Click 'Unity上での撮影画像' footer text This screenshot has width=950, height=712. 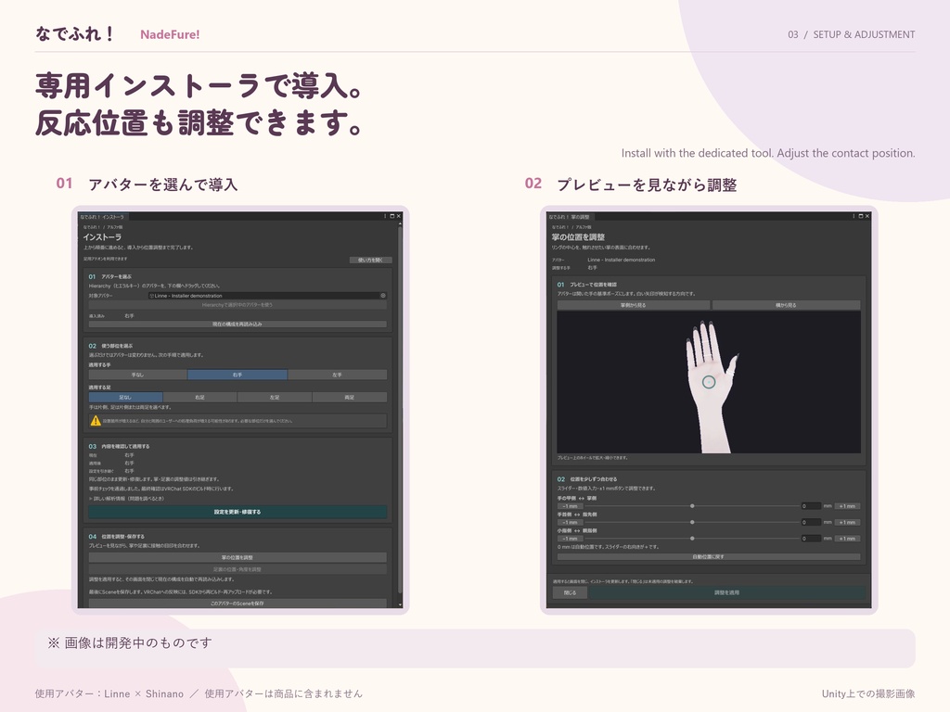pyautogui.click(x=868, y=693)
